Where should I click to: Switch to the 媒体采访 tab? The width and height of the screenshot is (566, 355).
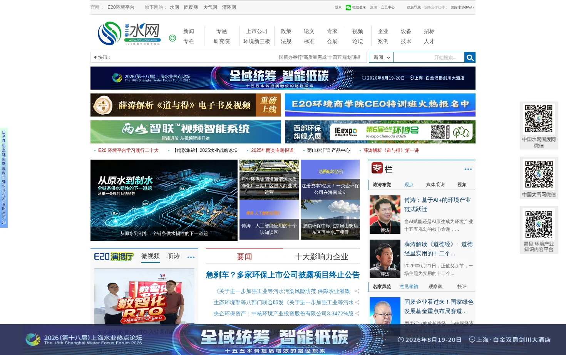click(435, 185)
